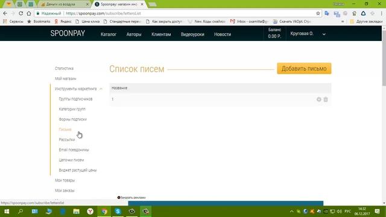Screen dimensions: 386x217
Task: Open Клиентам in top navigation
Action: click(x=161, y=34)
